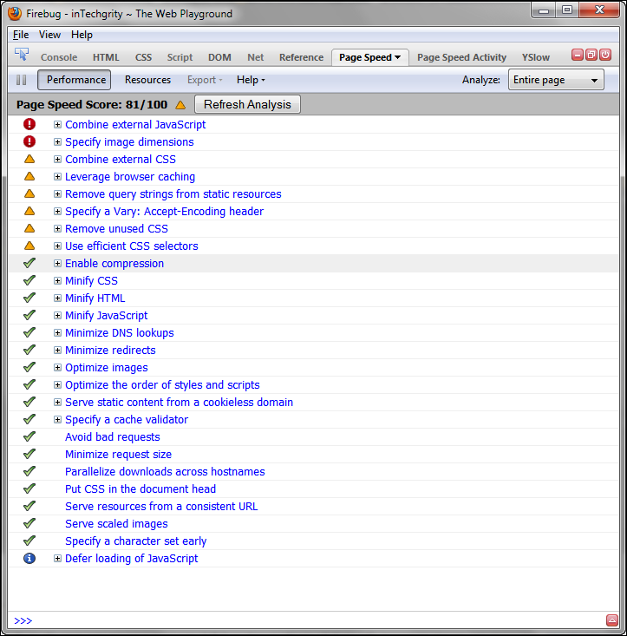Switch to the HTML tab

[106, 57]
